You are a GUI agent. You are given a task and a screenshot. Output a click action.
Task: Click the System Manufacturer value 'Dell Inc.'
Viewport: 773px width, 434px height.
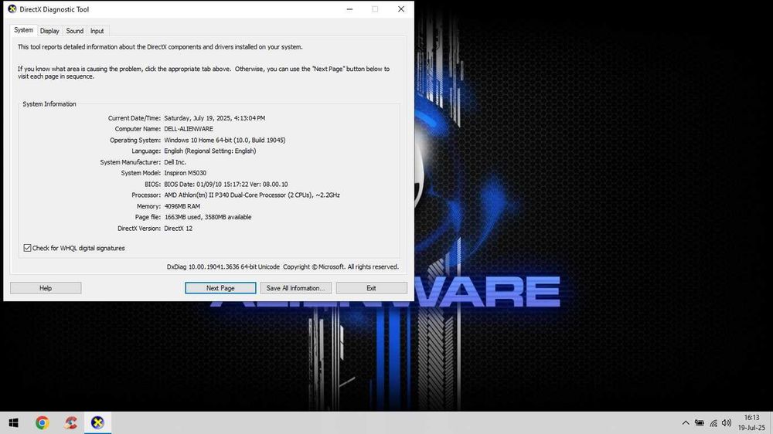click(175, 162)
